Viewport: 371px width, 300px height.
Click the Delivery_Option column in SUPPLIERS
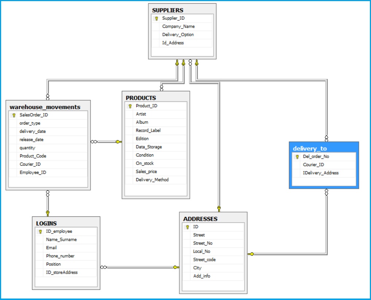pyautogui.click(x=178, y=35)
